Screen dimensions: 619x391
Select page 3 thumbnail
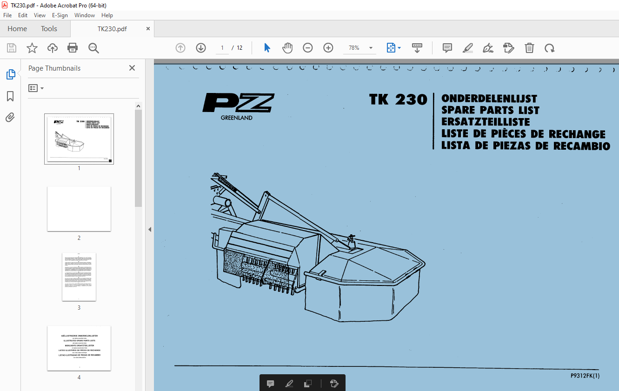click(x=79, y=277)
